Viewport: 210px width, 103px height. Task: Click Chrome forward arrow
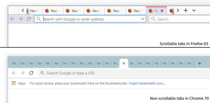coord(23,73)
